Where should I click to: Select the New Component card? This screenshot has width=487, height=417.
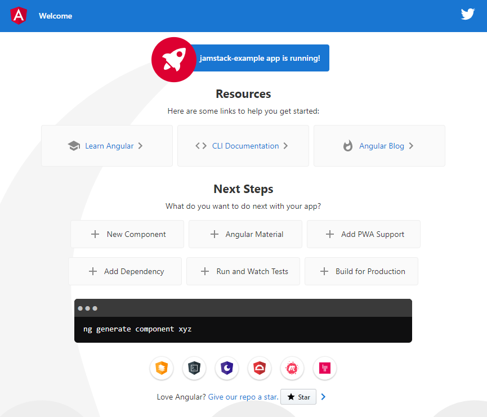click(x=127, y=234)
